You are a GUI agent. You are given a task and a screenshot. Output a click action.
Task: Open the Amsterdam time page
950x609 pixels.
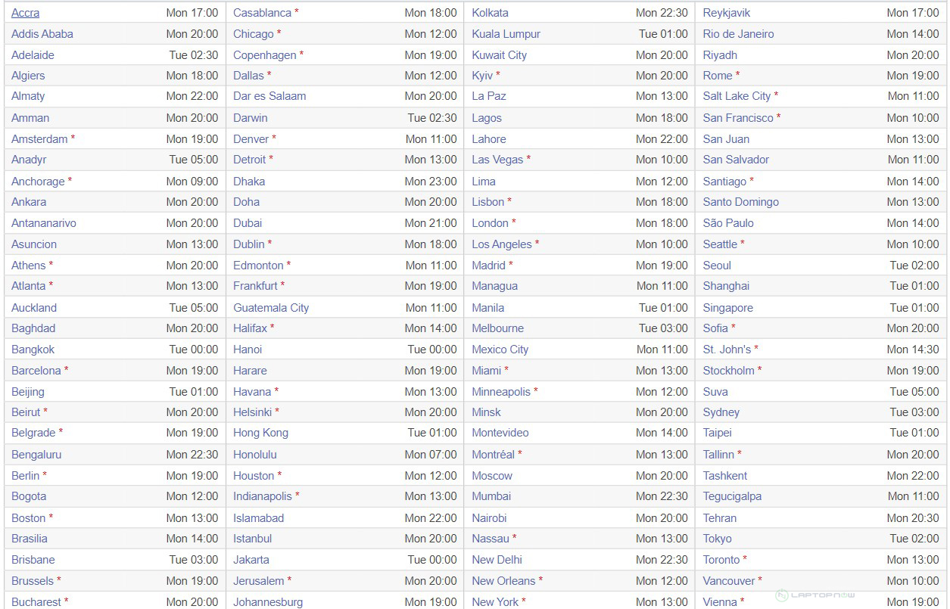point(39,139)
